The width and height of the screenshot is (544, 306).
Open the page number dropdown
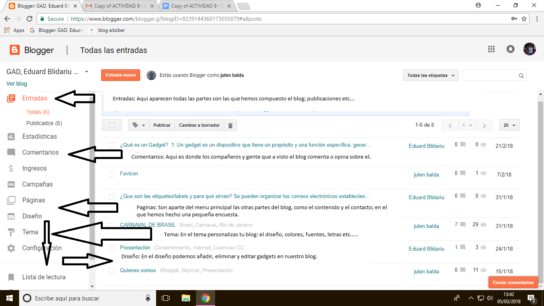point(468,126)
